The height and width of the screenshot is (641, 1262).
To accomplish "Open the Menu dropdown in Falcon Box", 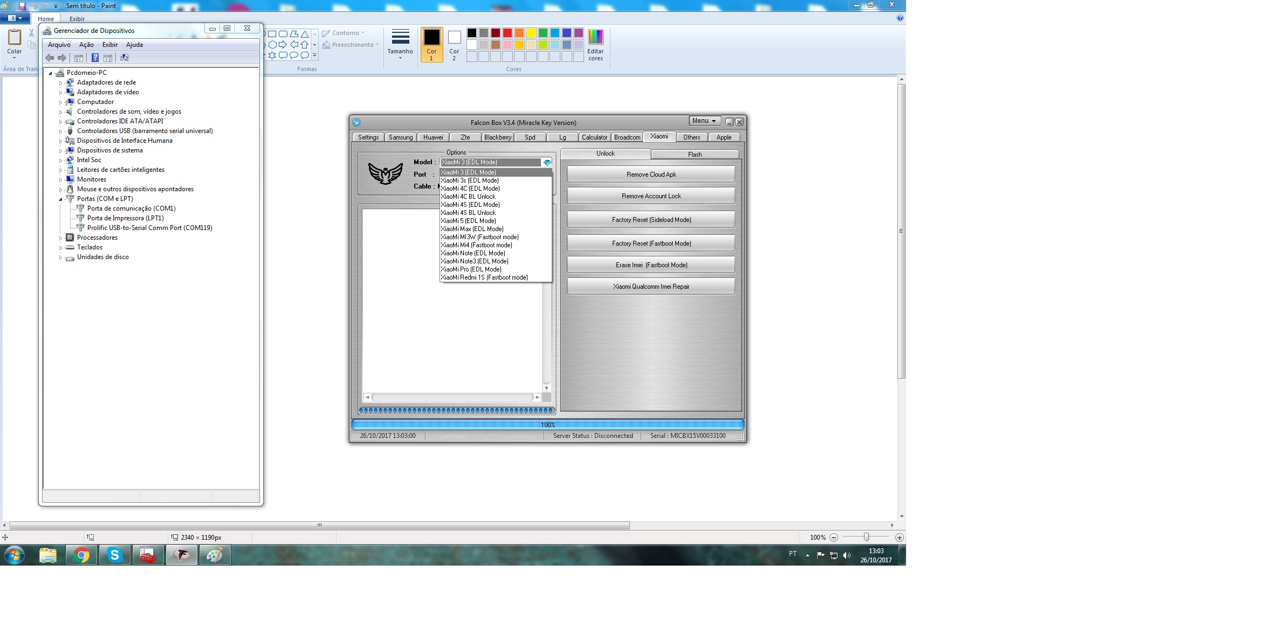I will tap(704, 121).
